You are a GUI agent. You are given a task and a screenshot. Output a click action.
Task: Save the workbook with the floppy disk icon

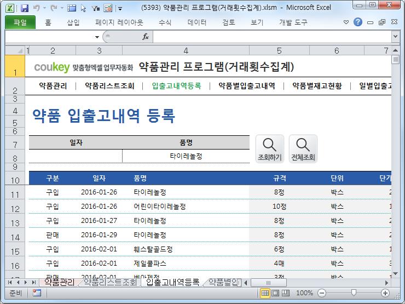tap(25, 8)
